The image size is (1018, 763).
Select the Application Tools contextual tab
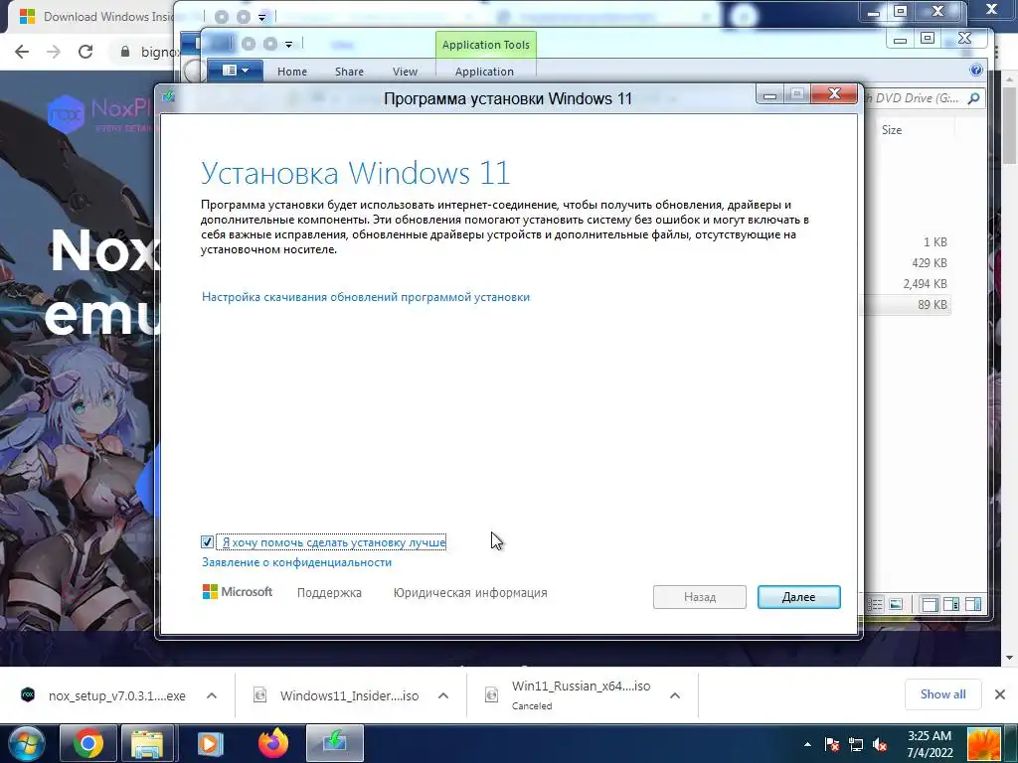(485, 45)
